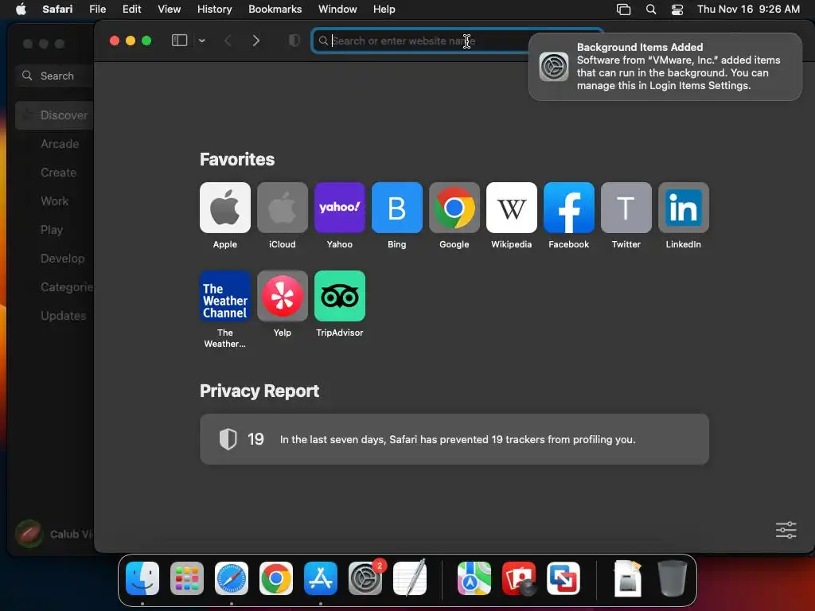The height and width of the screenshot is (611, 815).
Task: Select Work in App Store sidebar
Action: 55,201
